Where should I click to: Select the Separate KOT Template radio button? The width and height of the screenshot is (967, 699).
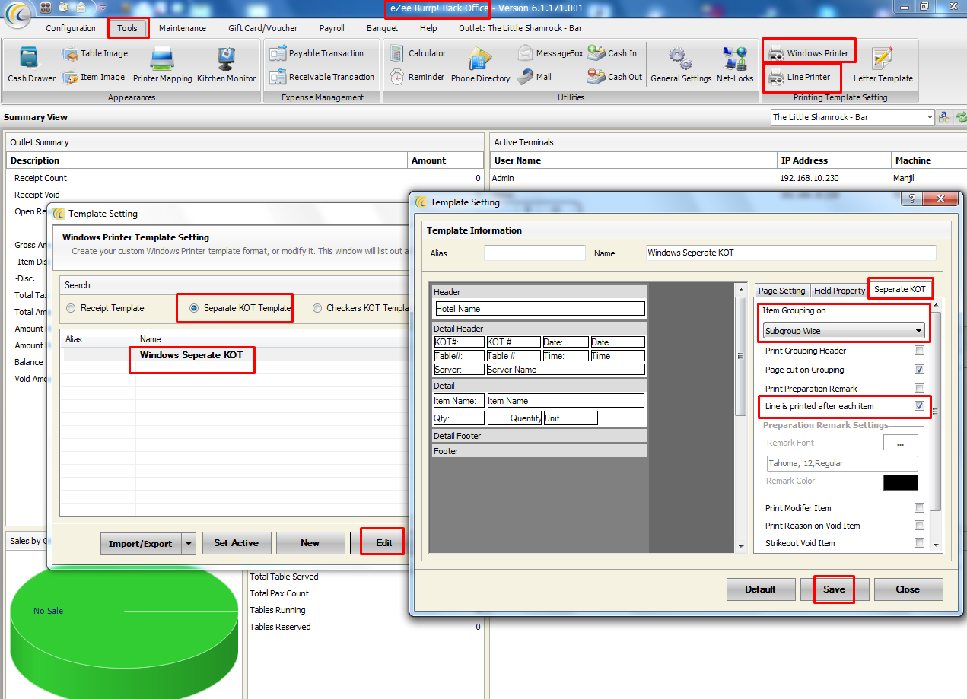point(194,308)
